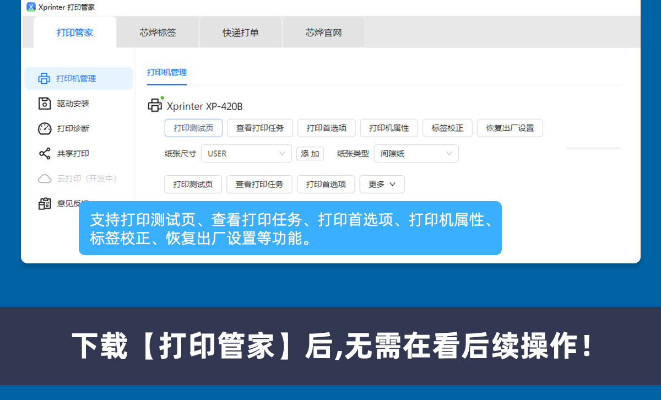Open the 芯烨官网 tab
This screenshot has height=400, width=661.
coord(324,33)
